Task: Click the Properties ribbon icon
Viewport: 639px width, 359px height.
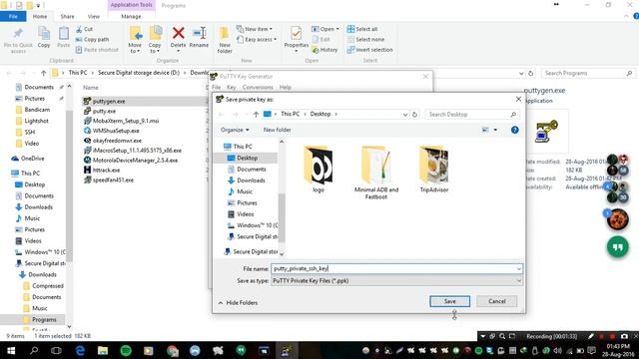Action: [x=297, y=33]
